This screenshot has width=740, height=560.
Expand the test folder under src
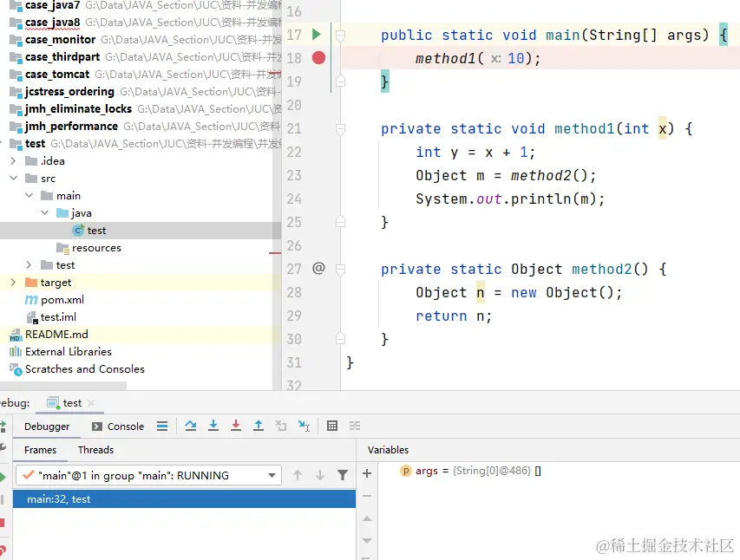(29, 264)
